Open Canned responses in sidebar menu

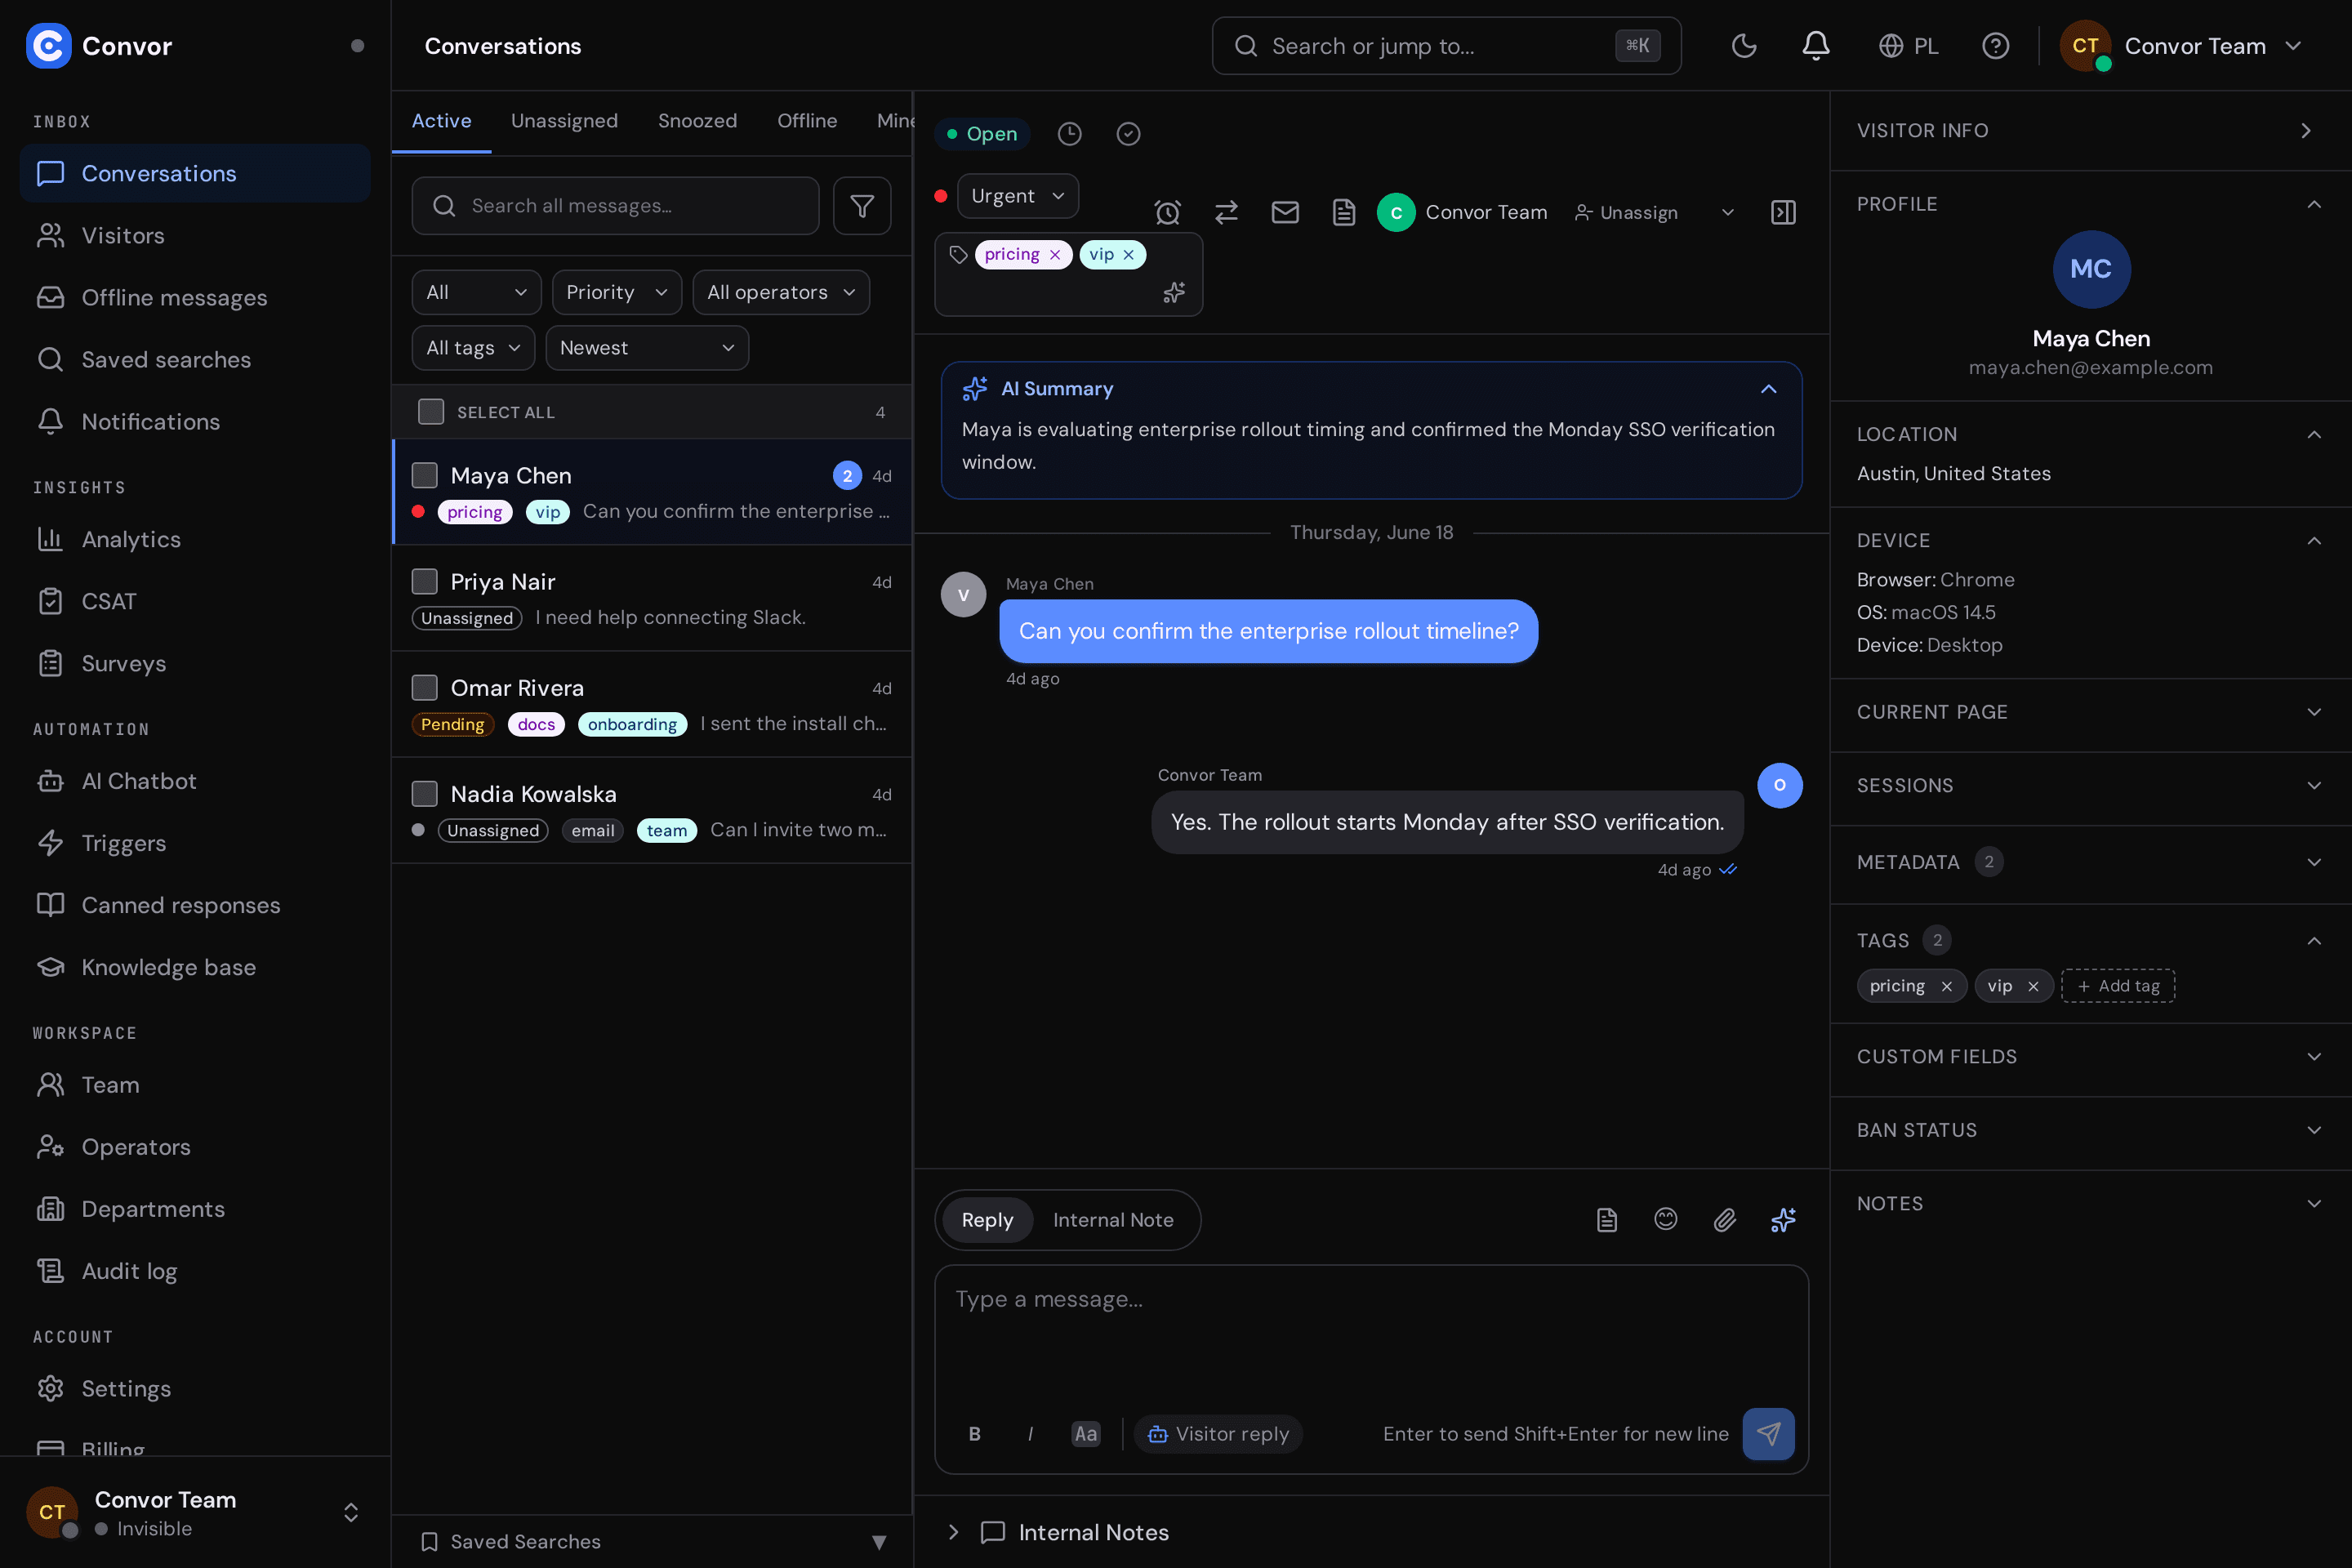pyautogui.click(x=195, y=906)
